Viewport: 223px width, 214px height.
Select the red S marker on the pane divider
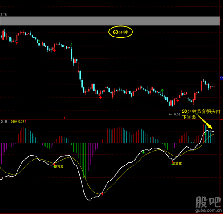(64, 118)
